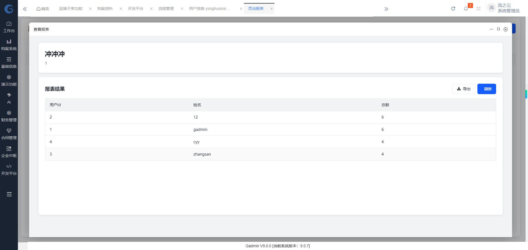
Task: Maximize the 查看报表 dialog
Action: [x=498, y=29]
